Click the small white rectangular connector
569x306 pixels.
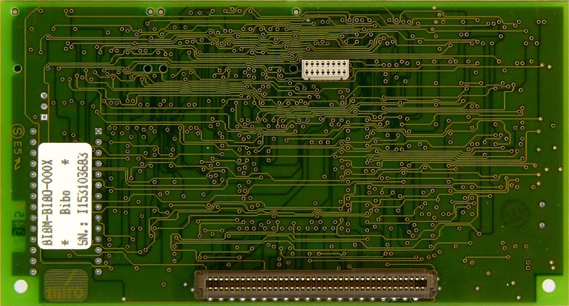(x=325, y=69)
